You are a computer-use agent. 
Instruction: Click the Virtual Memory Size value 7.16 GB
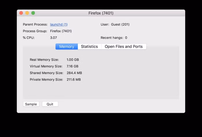(72, 66)
